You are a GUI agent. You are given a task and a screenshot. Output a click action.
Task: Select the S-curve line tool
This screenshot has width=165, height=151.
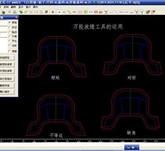69,12
